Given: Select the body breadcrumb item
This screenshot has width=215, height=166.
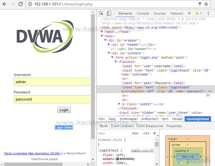Looking at the screenshot, I should click(x=112, y=119).
